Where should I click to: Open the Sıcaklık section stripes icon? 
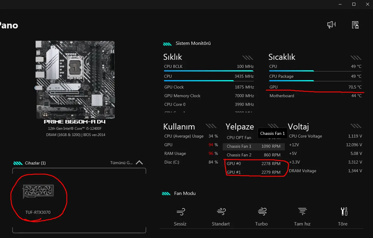pyautogui.click(x=356, y=57)
